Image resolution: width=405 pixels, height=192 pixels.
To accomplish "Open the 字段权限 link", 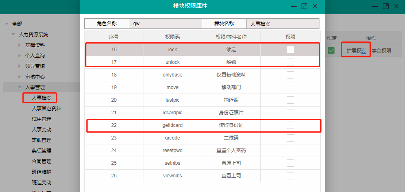I will pyautogui.click(x=381, y=51).
